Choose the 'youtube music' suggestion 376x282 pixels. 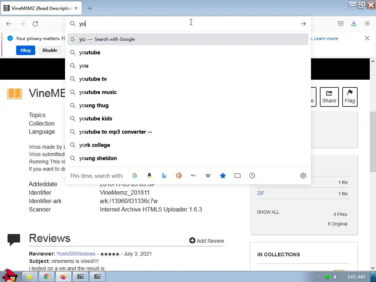pos(188,92)
